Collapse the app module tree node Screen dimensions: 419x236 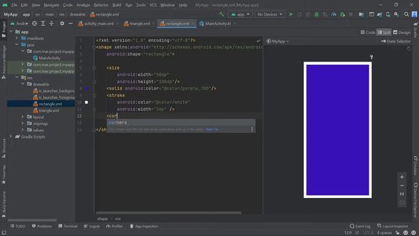(x=11, y=32)
